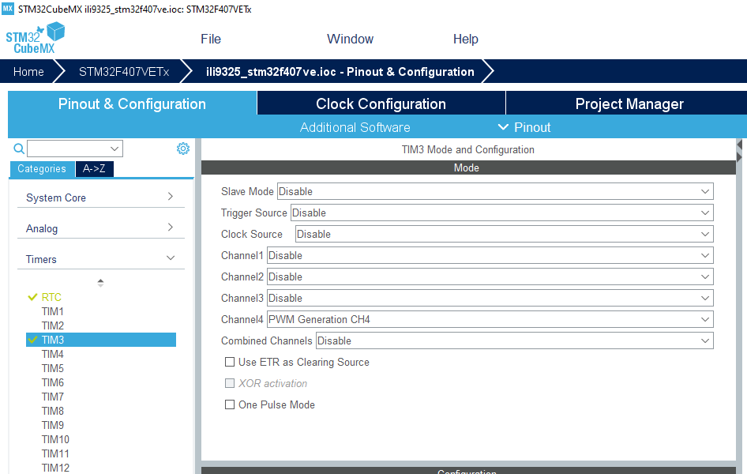
Task: Open the Slave Mode dropdown
Action: (x=495, y=191)
